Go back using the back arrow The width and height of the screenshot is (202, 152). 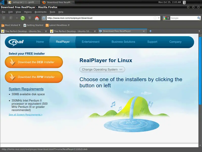click(x=4, y=18)
